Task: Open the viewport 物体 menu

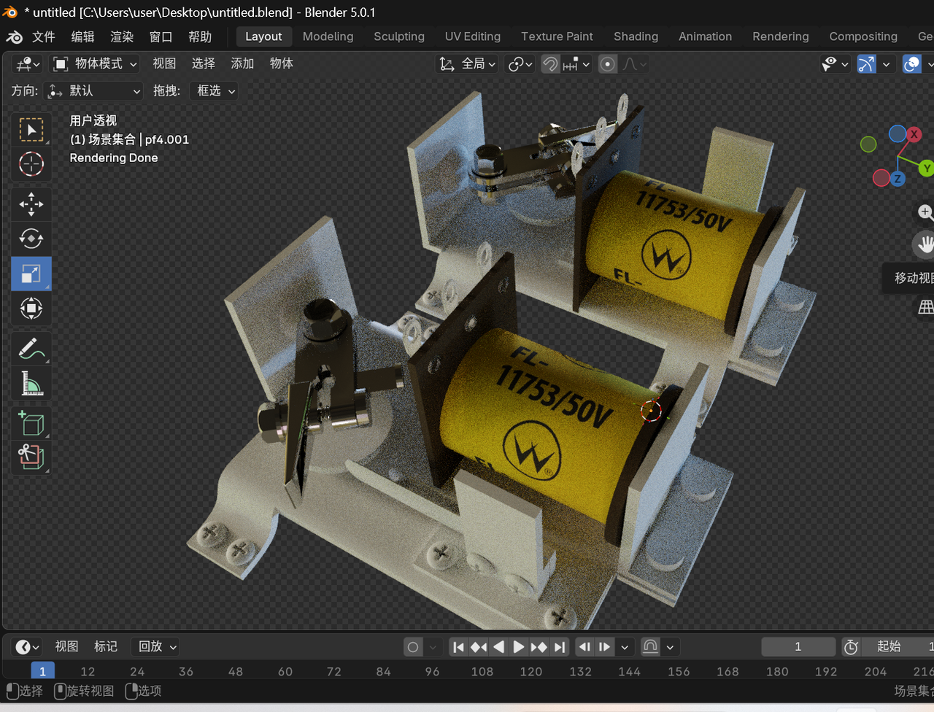Action: (x=282, y=64)
